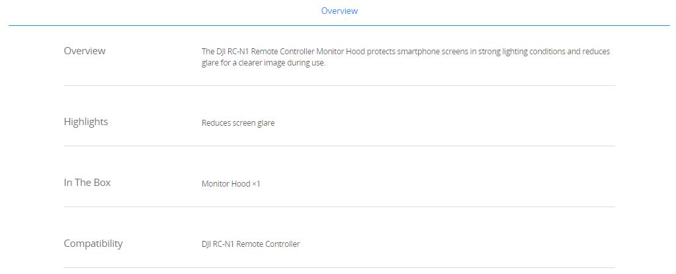Open the blue Overview tab at top

click(339, 11)
